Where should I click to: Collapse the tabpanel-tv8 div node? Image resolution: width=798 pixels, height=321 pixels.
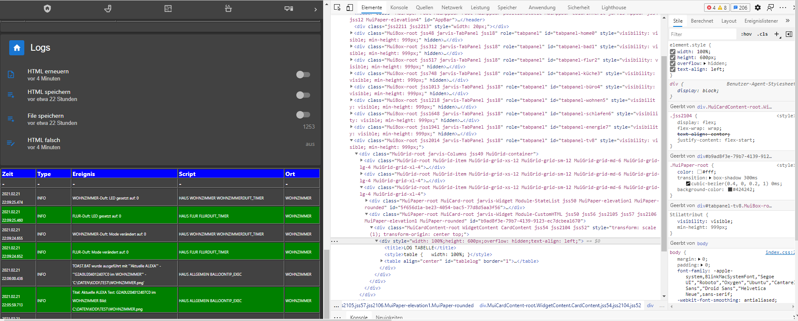(x=352, y=140)
